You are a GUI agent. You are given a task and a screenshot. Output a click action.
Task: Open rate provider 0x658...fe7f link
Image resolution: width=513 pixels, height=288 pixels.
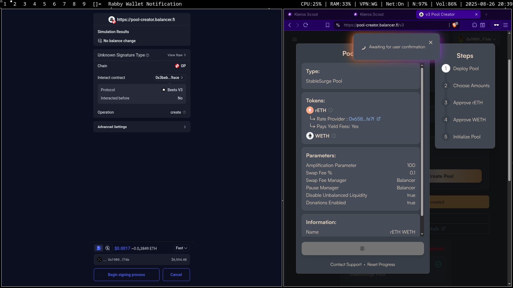pyautogui.click(x=364, y=119)
